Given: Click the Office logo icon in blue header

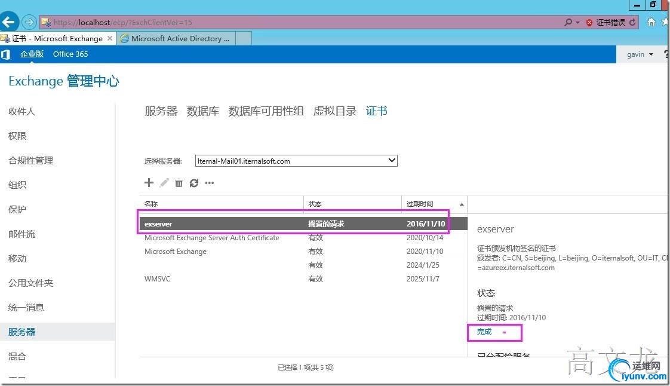Looking at the screenshot, I should click(5, 54).
